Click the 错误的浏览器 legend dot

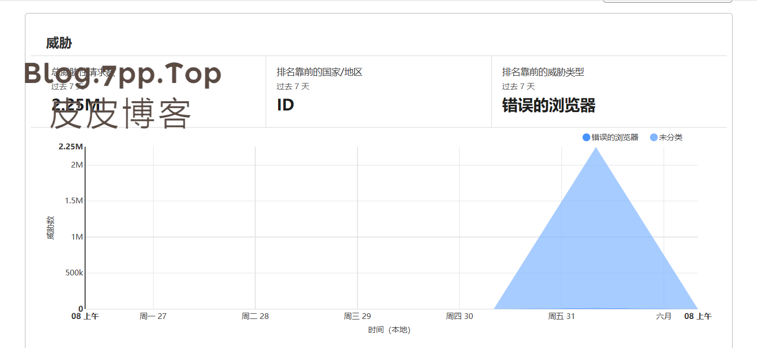point(586,137)
